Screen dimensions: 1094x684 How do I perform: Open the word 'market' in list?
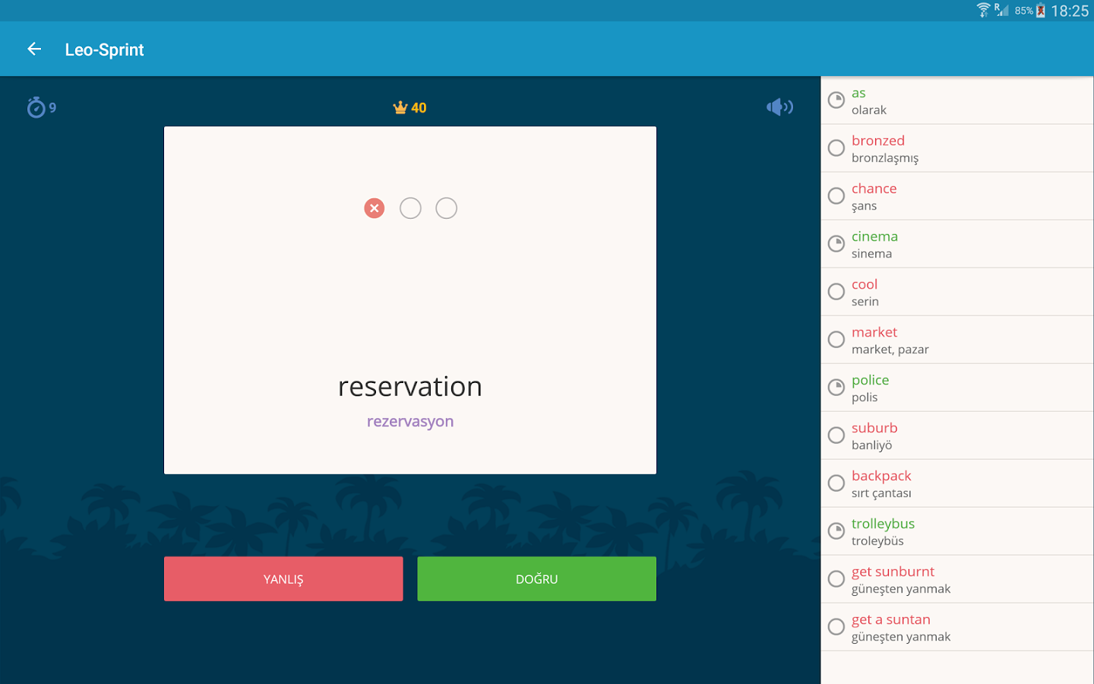click(874, 332)
